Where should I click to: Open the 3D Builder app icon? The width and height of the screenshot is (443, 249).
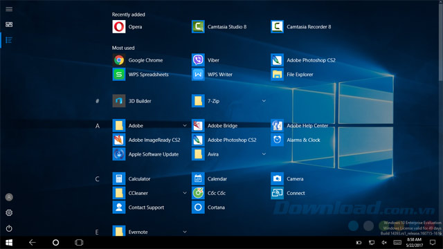(119, 101)
